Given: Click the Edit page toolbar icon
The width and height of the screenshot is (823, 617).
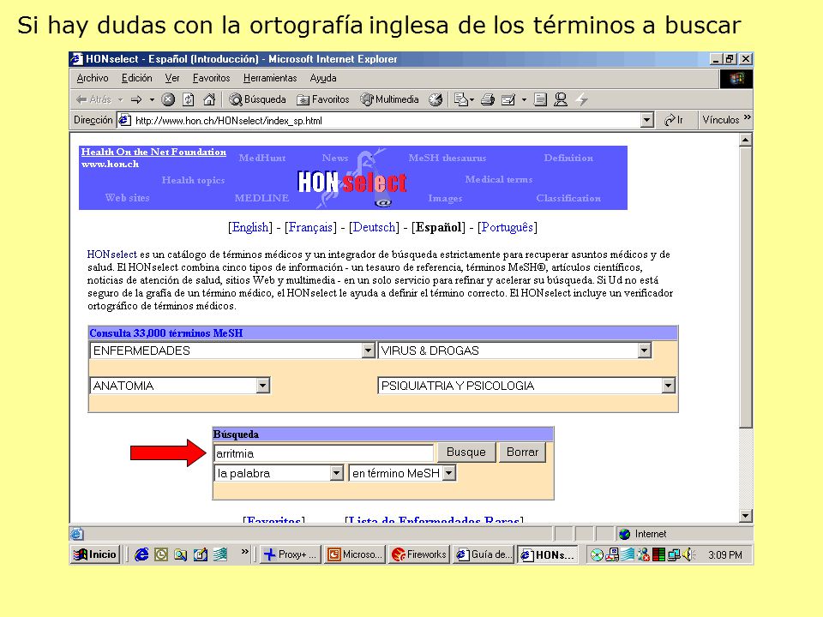Looking at the screenshot, I should [508, 99].
